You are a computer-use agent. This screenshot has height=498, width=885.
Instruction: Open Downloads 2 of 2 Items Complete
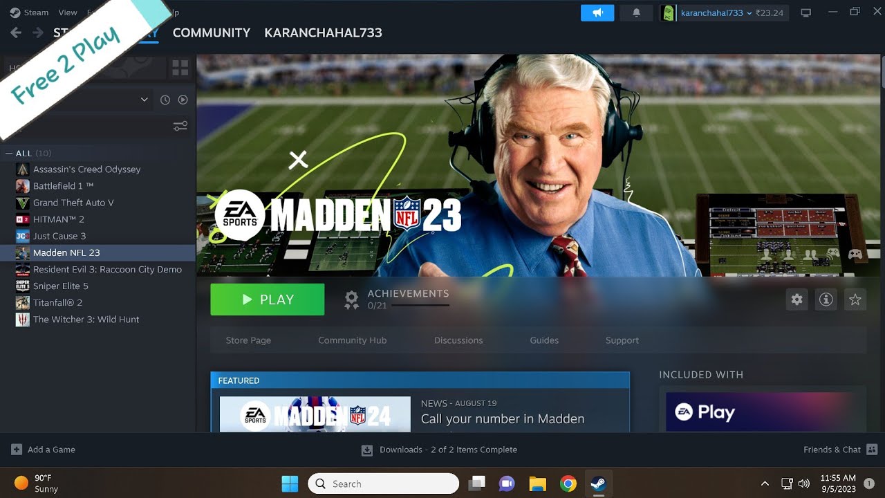click(448, 450)
